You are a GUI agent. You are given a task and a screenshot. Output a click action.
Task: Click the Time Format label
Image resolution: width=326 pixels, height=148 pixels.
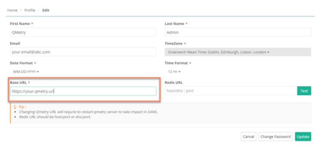point(176,63)
